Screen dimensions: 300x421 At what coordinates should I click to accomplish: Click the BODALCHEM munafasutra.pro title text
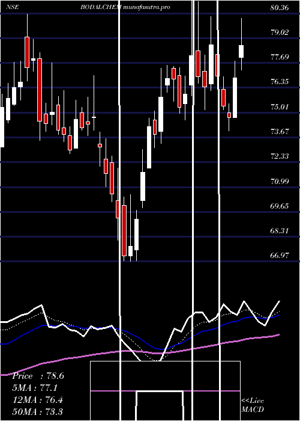(x=125, y=7)
